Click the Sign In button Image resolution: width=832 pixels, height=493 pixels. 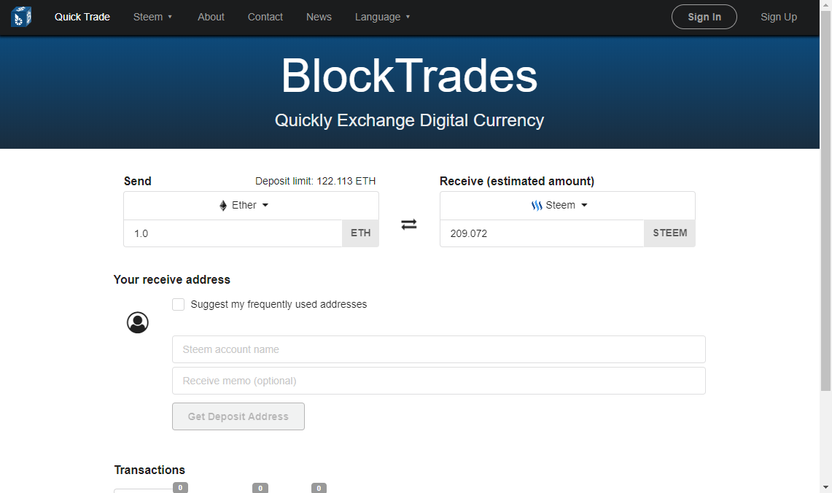704,17
